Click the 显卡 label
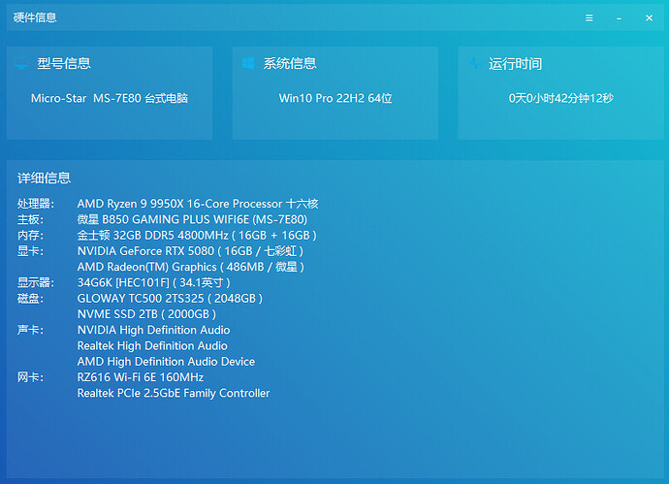Image resolution: width=669 pixels, height=484 pixels. [30, 251]
